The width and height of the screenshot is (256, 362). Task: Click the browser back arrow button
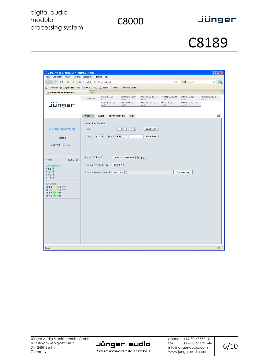tap(48, 82)
